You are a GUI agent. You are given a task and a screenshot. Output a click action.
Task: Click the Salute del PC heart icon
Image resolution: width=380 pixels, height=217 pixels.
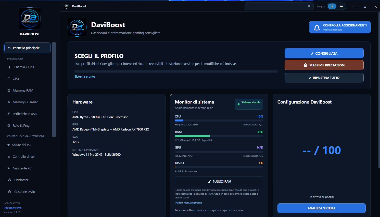point(9,145)
